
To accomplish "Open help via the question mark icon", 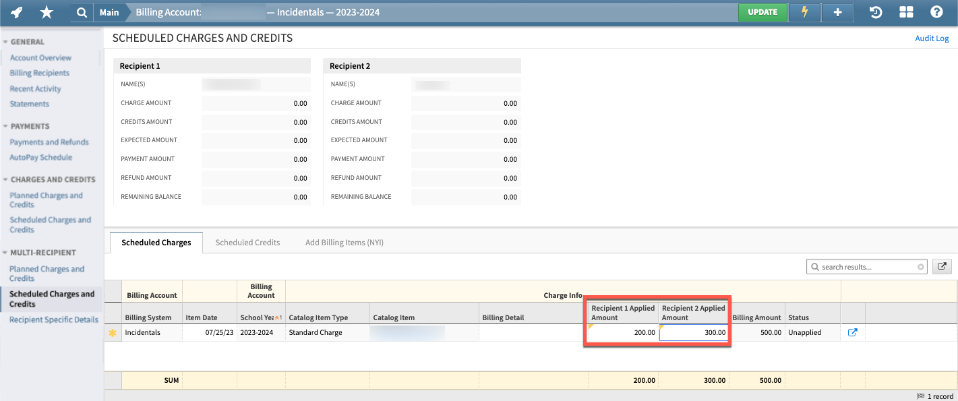I will 937,11.
